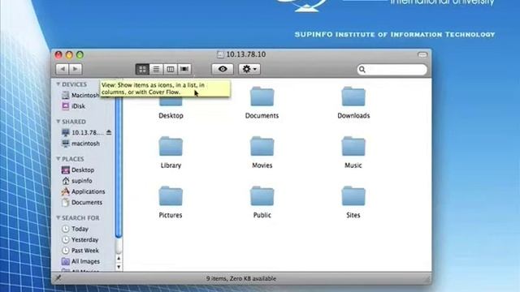Select the Movies folder icon
Image resolution: width=520 pixels, height=292 pixels.
pos(262,146)
